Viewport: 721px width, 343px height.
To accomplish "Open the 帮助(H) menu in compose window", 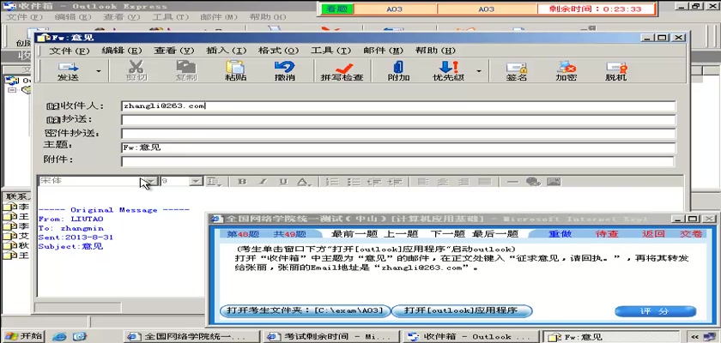I will pos(435,51).
